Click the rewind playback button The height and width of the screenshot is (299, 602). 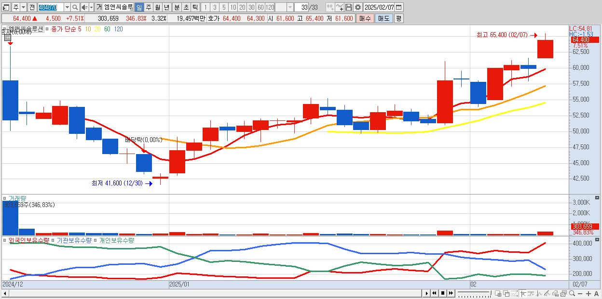(x=434, y=293)
